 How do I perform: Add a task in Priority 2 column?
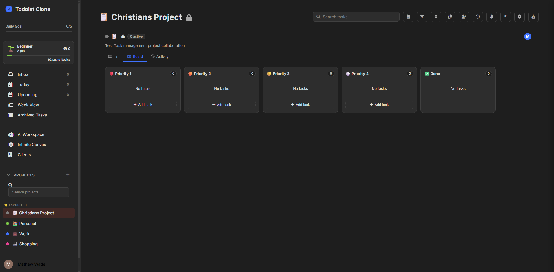221,105
